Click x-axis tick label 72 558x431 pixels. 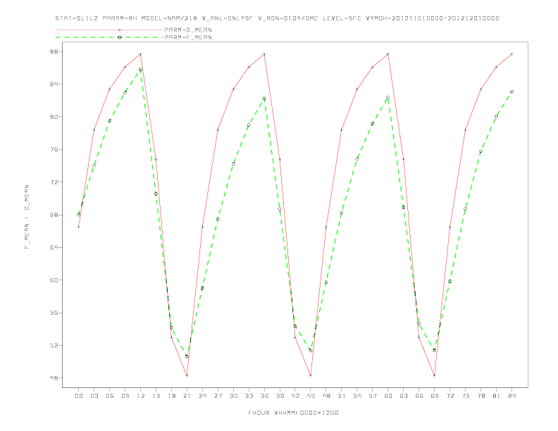[x=450, y=396]
